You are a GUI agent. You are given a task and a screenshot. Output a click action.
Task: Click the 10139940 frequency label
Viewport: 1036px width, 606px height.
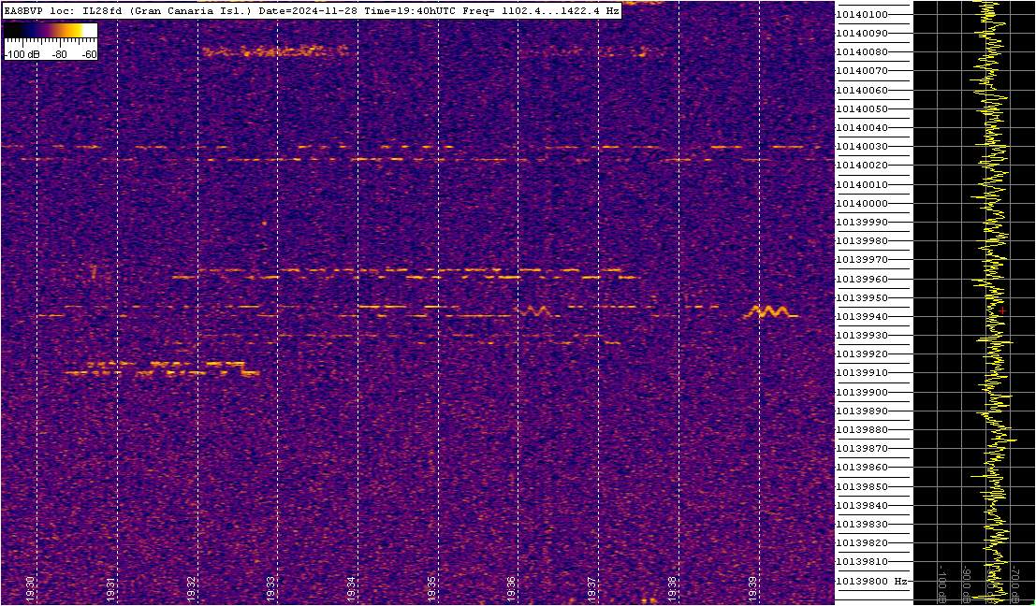[862, 317]
